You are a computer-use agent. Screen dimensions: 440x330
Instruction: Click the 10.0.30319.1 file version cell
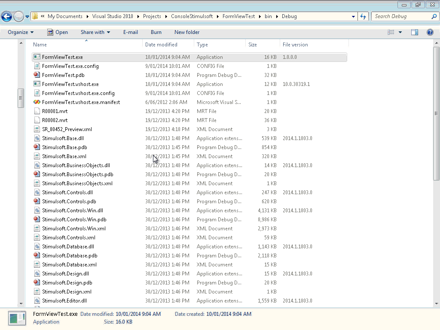296,84
